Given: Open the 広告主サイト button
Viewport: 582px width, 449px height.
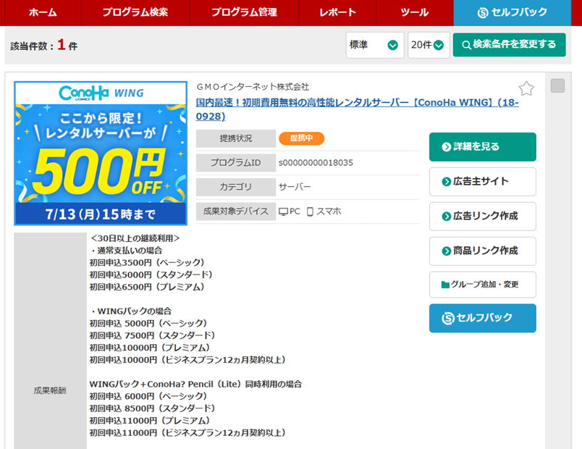Looking at the screenshot, I should point(483,182).
